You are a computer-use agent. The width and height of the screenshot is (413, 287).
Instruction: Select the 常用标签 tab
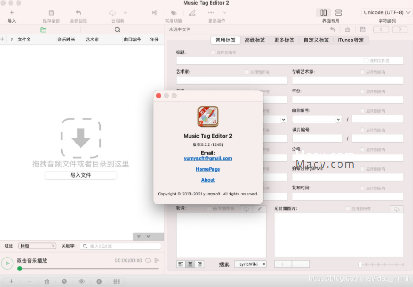(x=225, y=40)
